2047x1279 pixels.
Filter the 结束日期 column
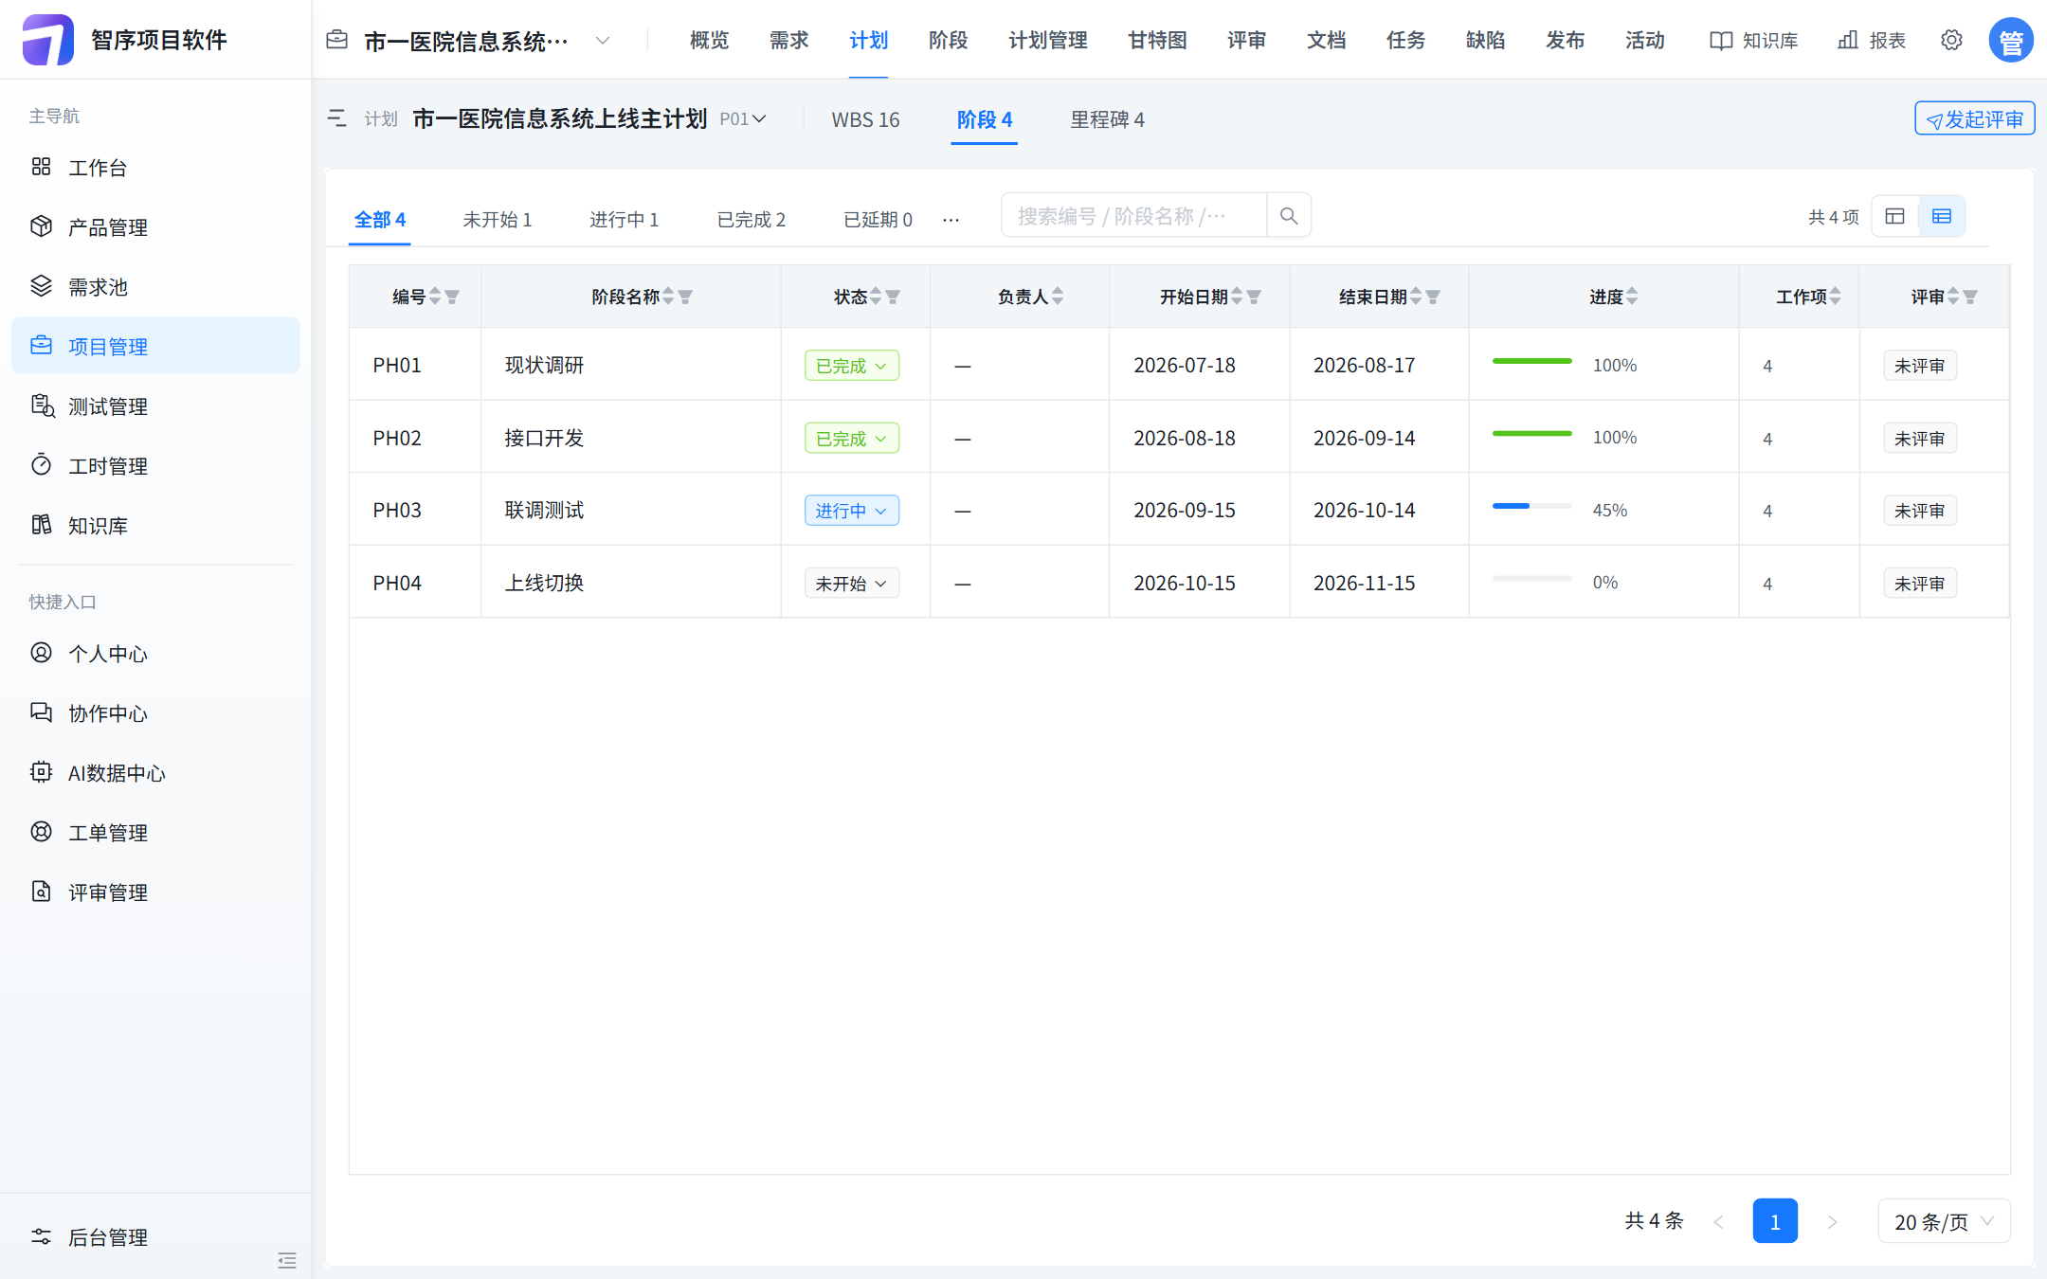click(x=1433, y=297)
